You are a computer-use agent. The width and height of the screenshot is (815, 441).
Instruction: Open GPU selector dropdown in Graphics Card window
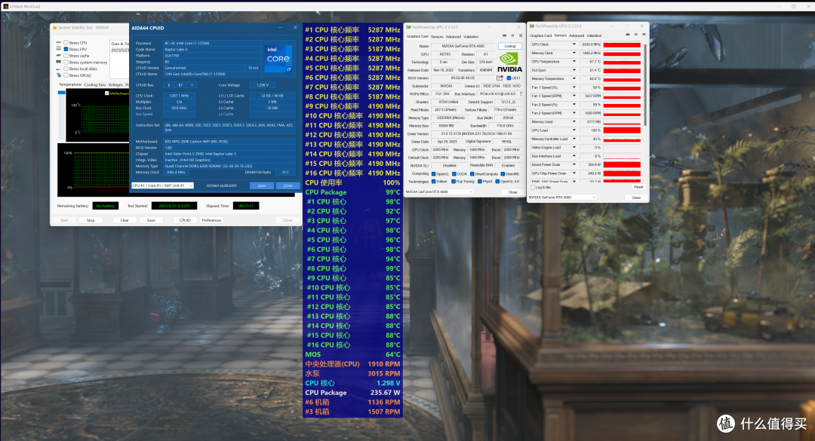point(439,191)
